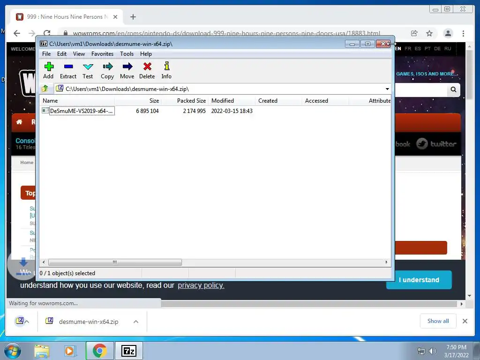Screen dimensions: 480x360
Task: Sort by Accessed column header
Action: pos(325,101)
